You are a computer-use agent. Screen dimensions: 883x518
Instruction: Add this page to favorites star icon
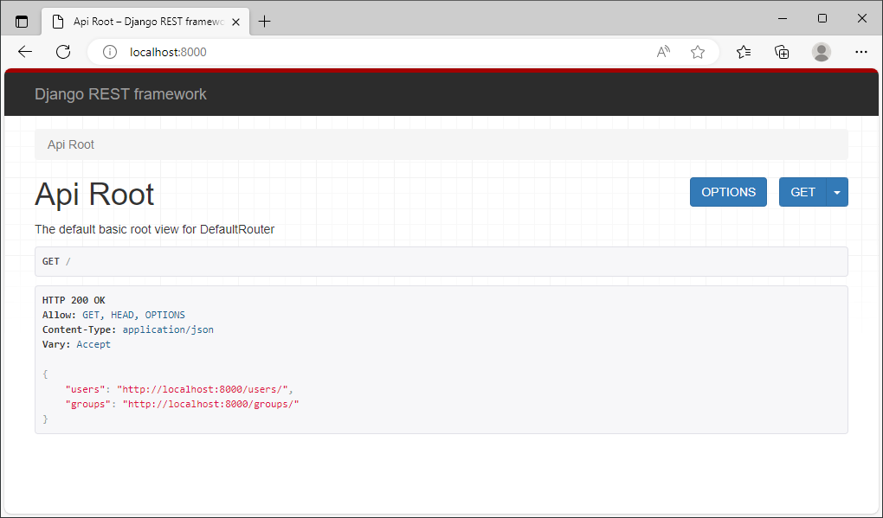coord(698,52)
